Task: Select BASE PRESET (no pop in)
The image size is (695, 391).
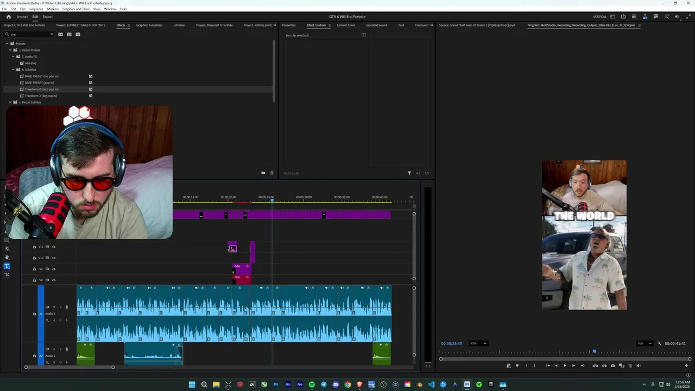Action: coord(41,76)
